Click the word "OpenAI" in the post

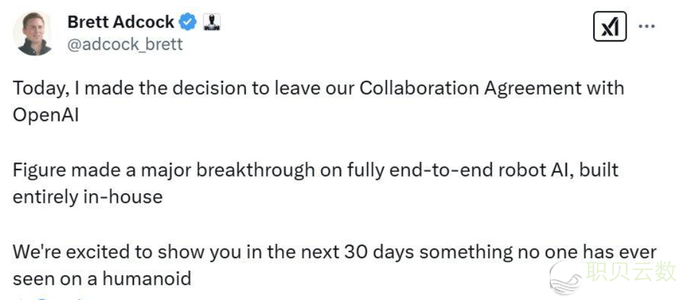(45, 114)
